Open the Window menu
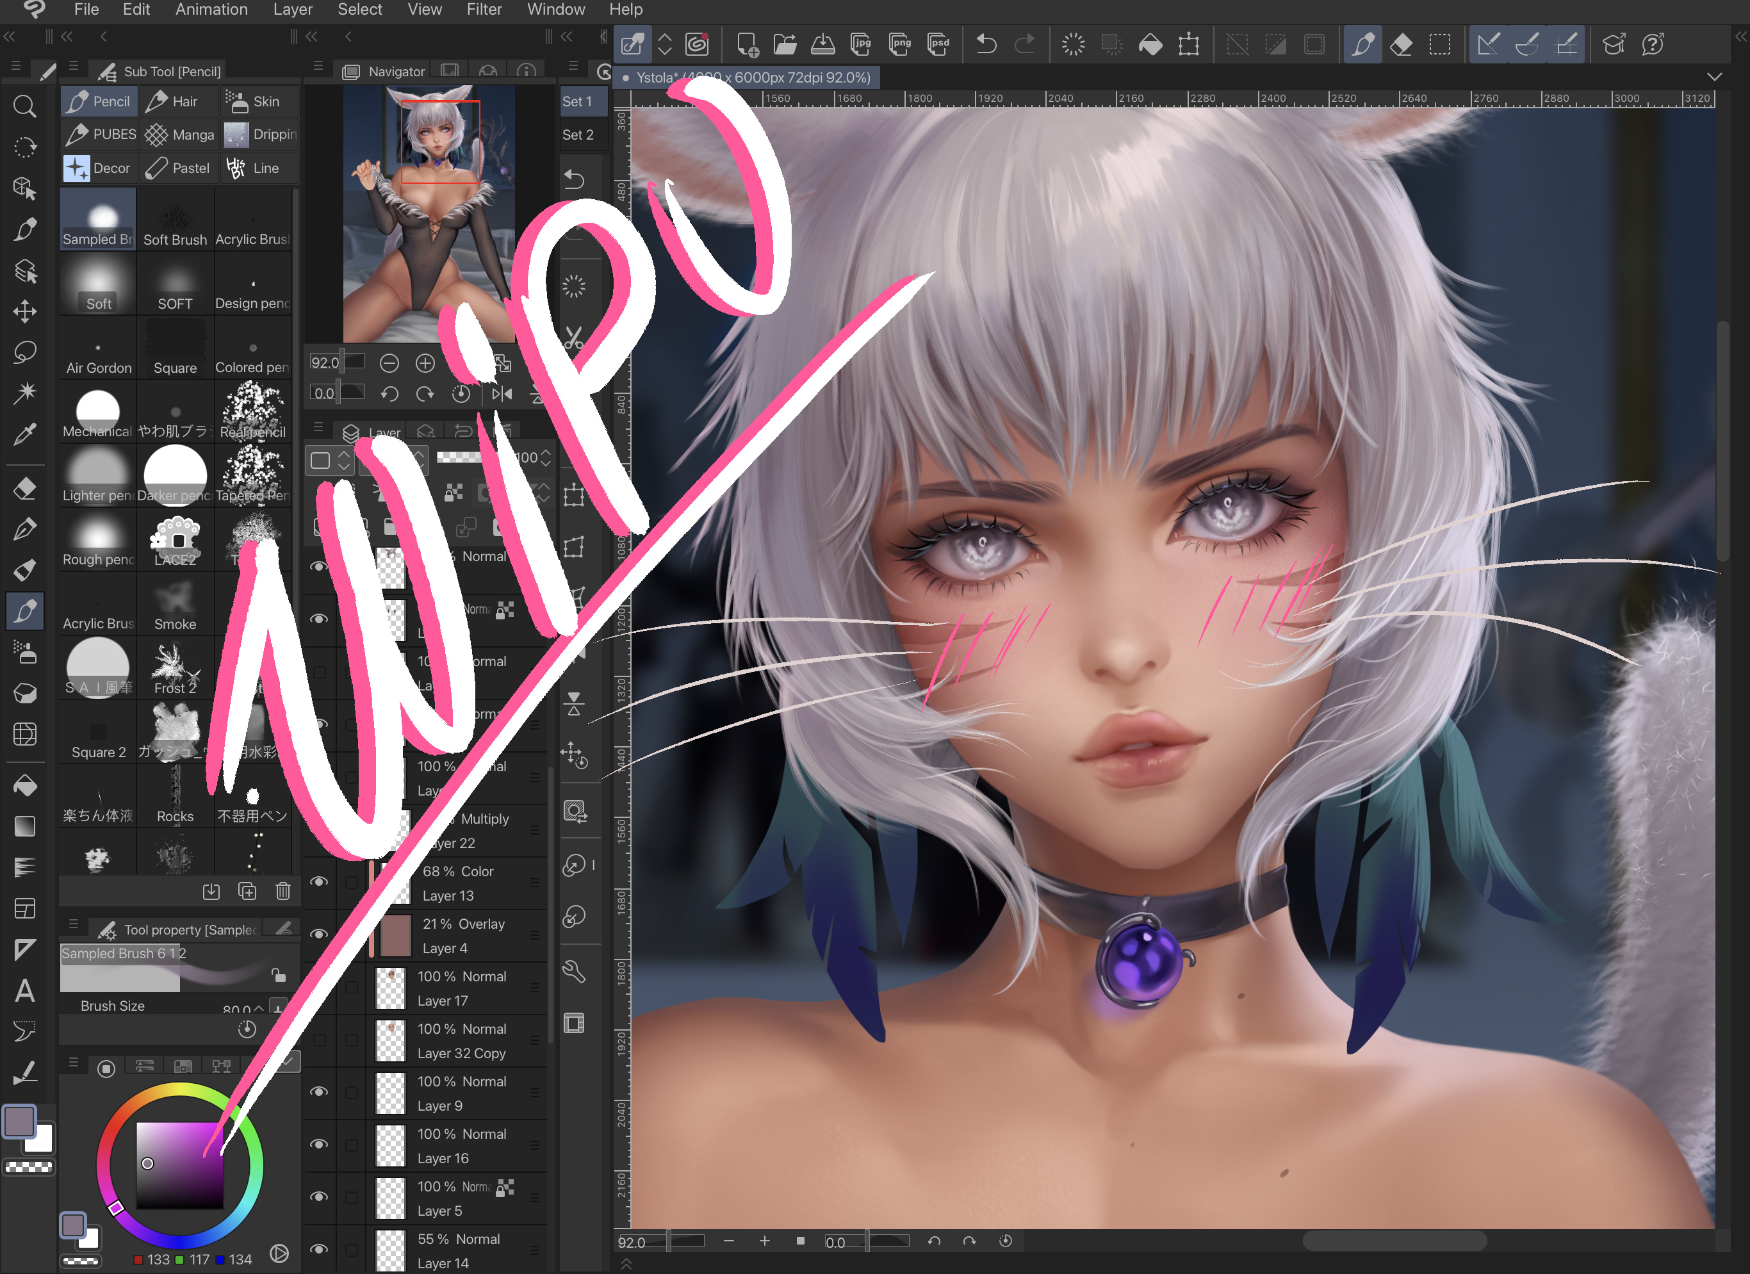 (x=555, y=10)
